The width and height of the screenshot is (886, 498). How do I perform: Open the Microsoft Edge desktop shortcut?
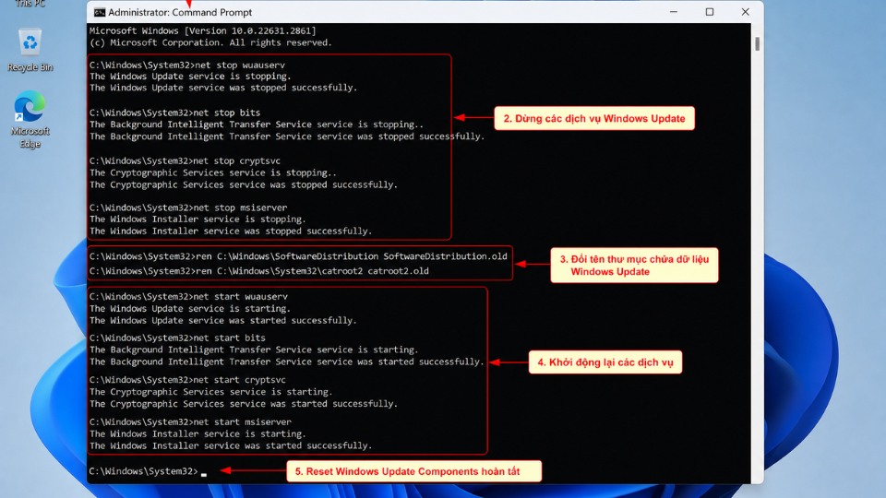pos(30,119)
